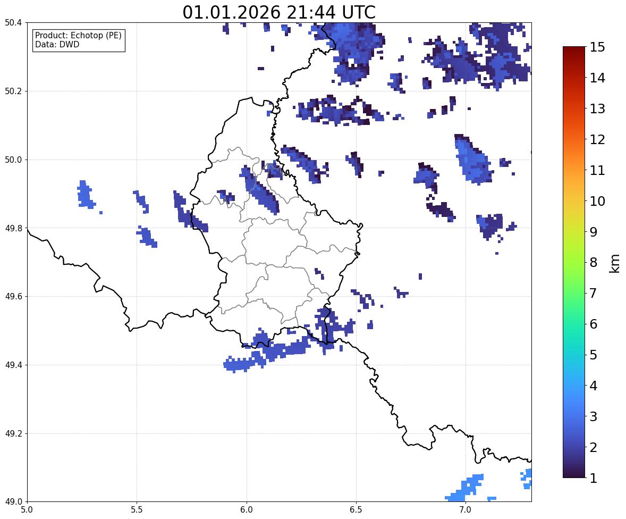Viewport: 626px width, 519px height.
Task: Click the latitude axis label 50.2
Action: tap(13, 91)
